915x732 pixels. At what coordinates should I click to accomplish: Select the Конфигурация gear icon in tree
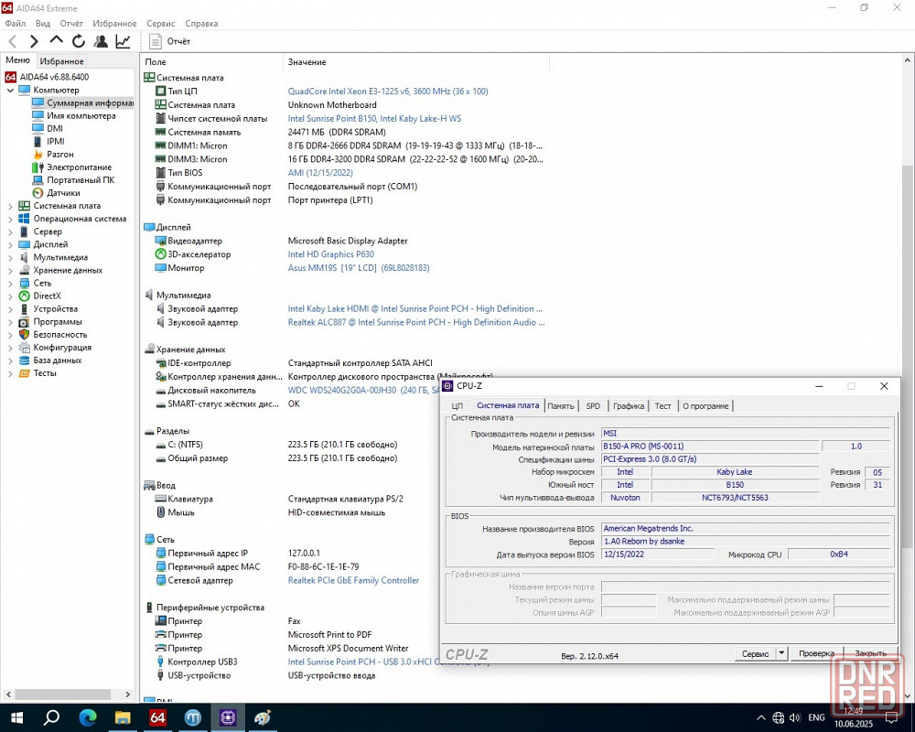click(x=24, y=348)
